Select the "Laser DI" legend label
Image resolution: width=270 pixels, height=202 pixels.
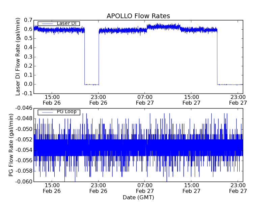tap(66, 23)
